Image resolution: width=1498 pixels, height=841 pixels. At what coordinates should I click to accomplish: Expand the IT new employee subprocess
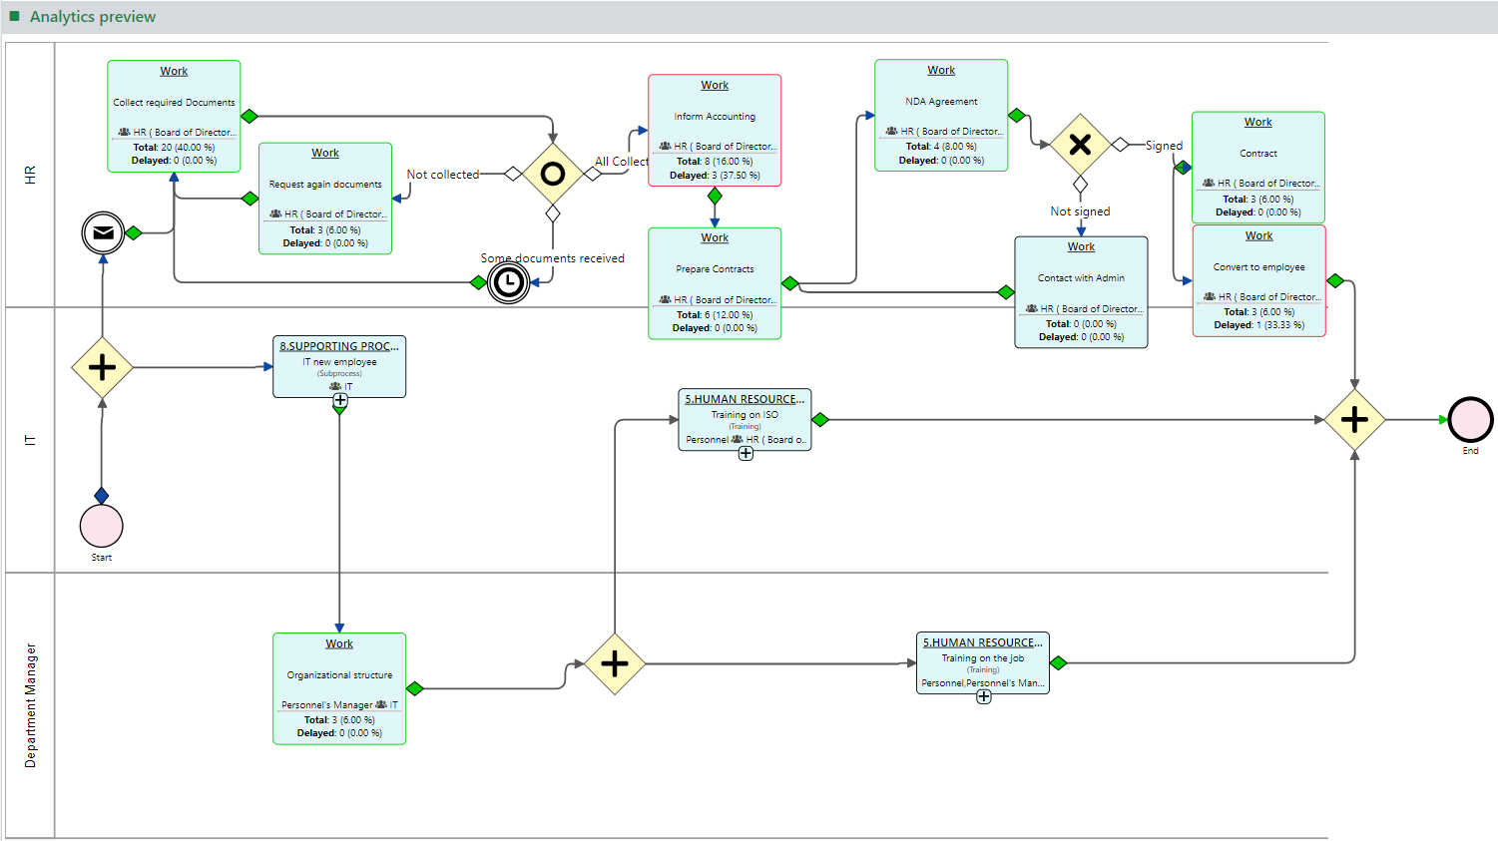339,399
